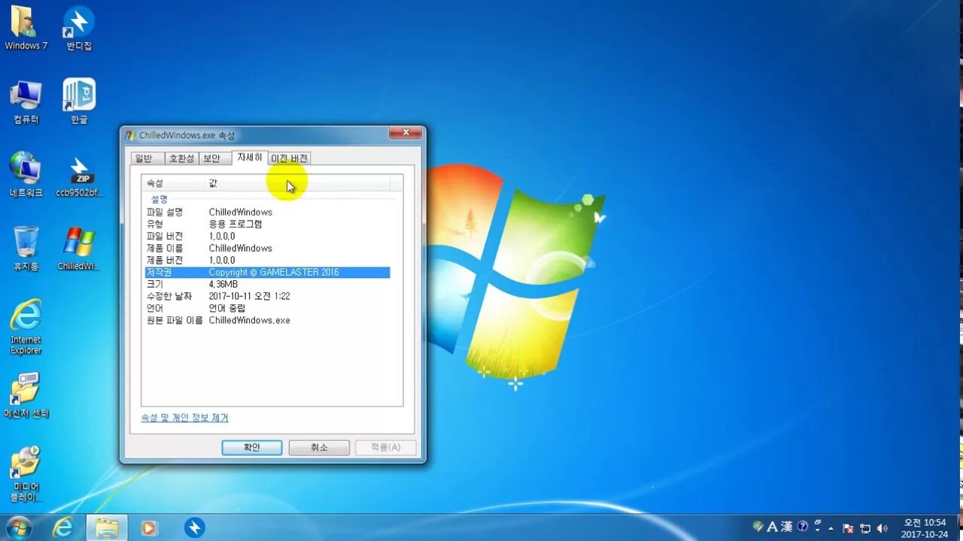
Task: Select the Internet Explorer desktop icon
Action: [26, 327]
